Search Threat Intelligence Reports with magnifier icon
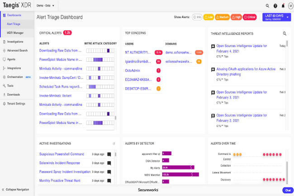 [285, 33]
